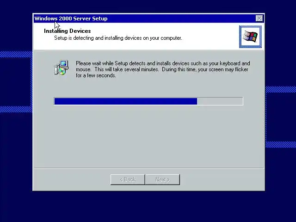This screenshot has height=222, width=296.
Task: Click the Windows 2000 Server Setup title bar
Action: click(148, 18)
